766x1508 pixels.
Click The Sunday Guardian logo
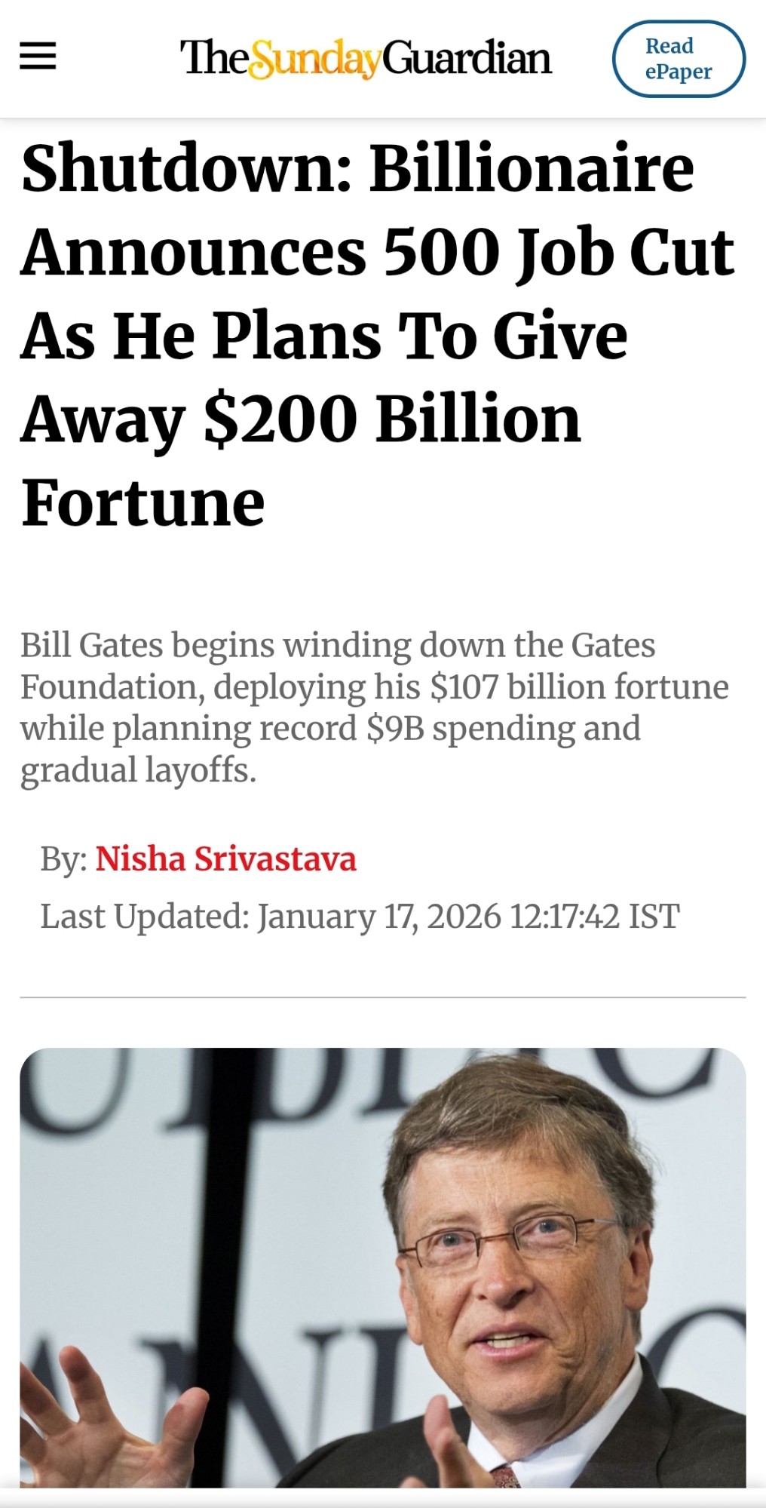[x=366, y=58]
